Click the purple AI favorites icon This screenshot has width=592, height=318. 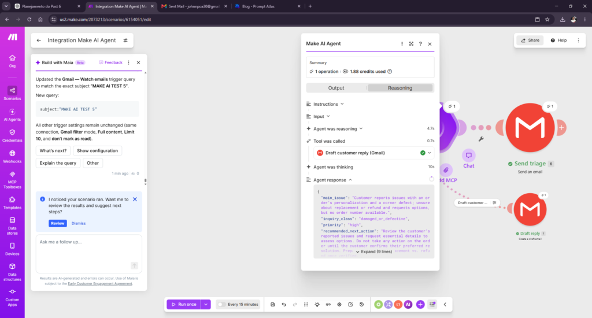pyautogui.click(x=408, y=304)
